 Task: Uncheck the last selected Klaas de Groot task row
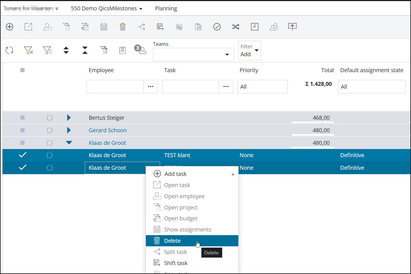(x=23, y=167)
